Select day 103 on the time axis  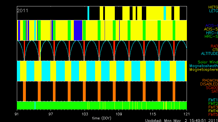85,114
